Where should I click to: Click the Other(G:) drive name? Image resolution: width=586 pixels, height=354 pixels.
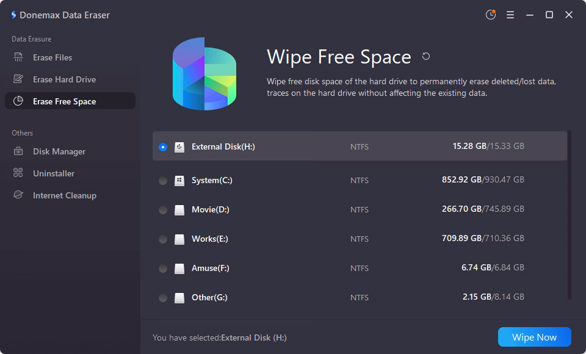pos(209,297)
